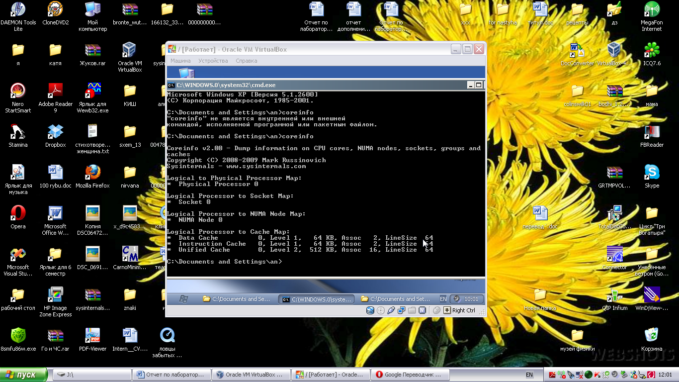Click the USB devices indicator in VirtualBox
This screenshot has height=382, width=679.
(x=391, y=310)
